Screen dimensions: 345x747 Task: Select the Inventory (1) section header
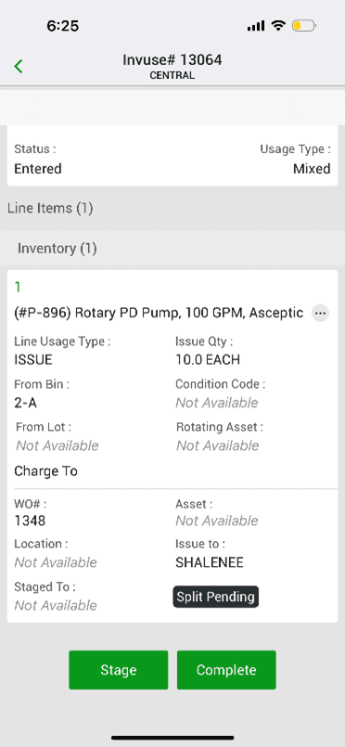tap(57, 248)
